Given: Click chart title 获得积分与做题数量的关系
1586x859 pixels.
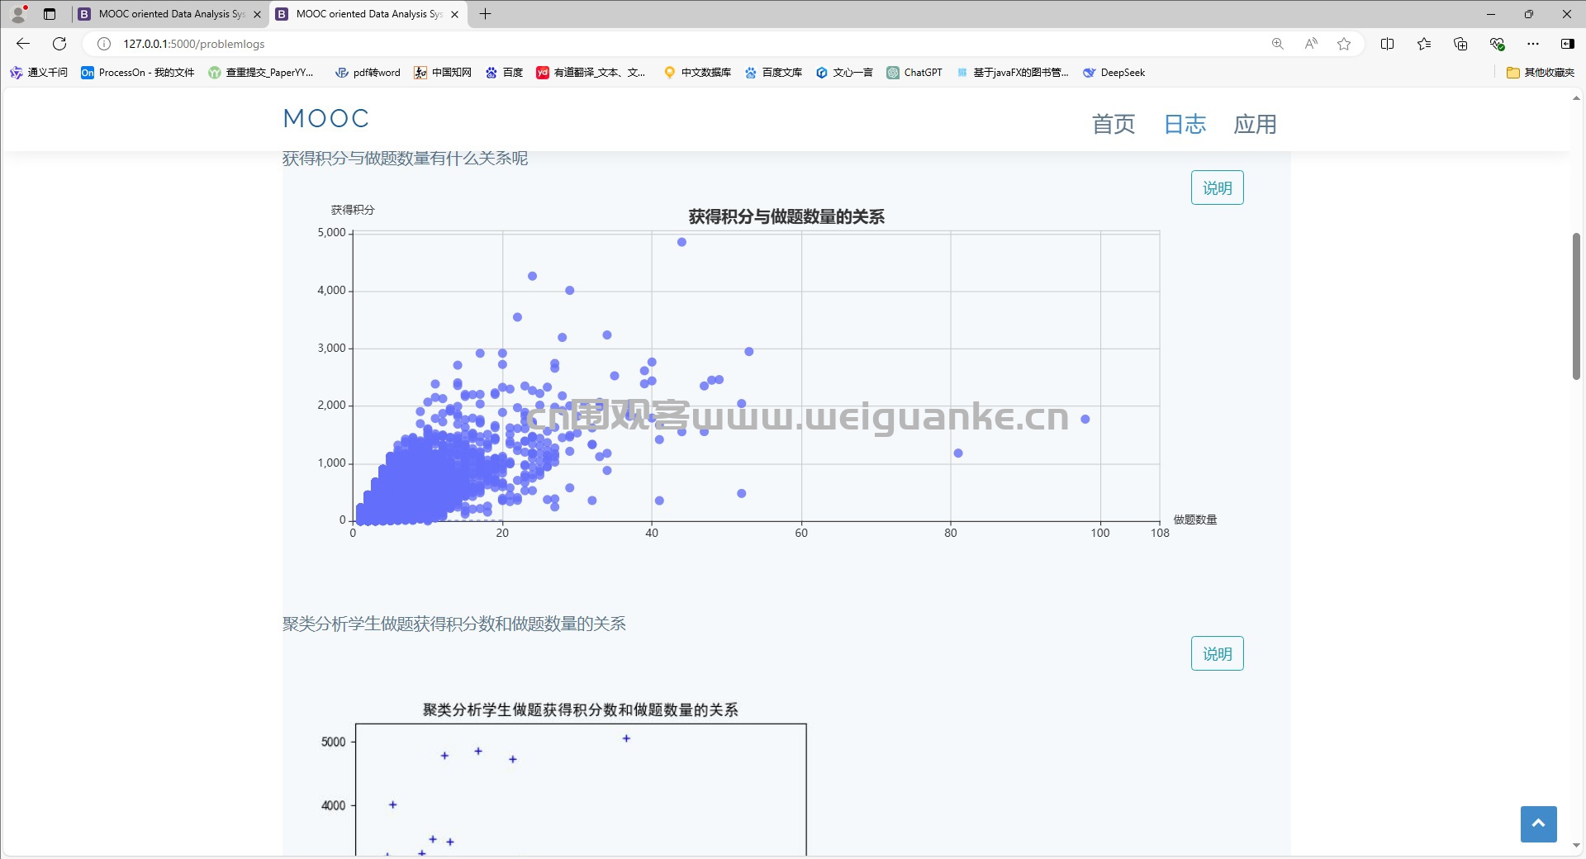Looking at the screenshot, I should (x=786, y=216).
